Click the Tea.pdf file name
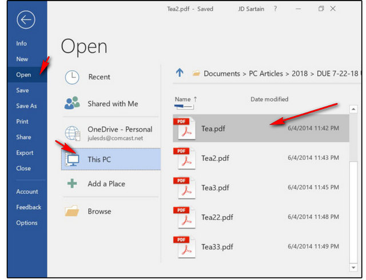This screenshot has height=280, width=366. 213,129
